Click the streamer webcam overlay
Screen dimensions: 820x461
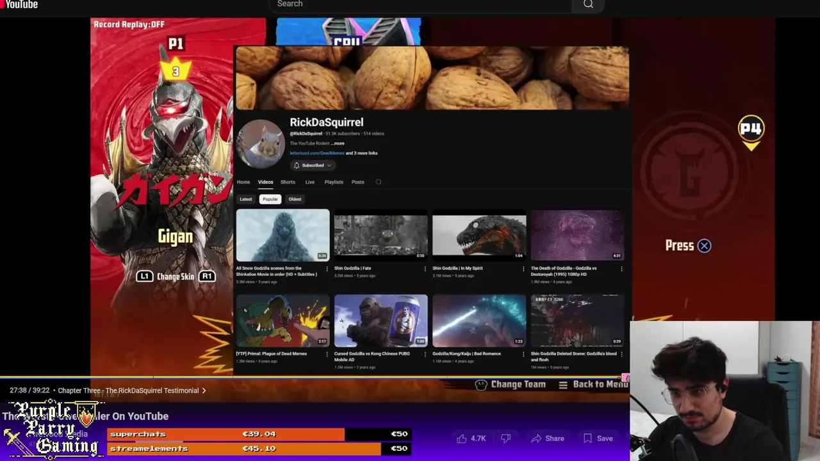(725, 391)
